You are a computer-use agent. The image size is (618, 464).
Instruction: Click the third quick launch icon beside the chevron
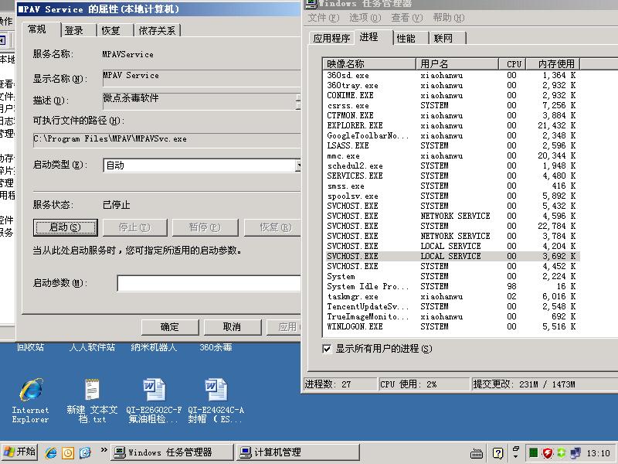tap(85, 452)
